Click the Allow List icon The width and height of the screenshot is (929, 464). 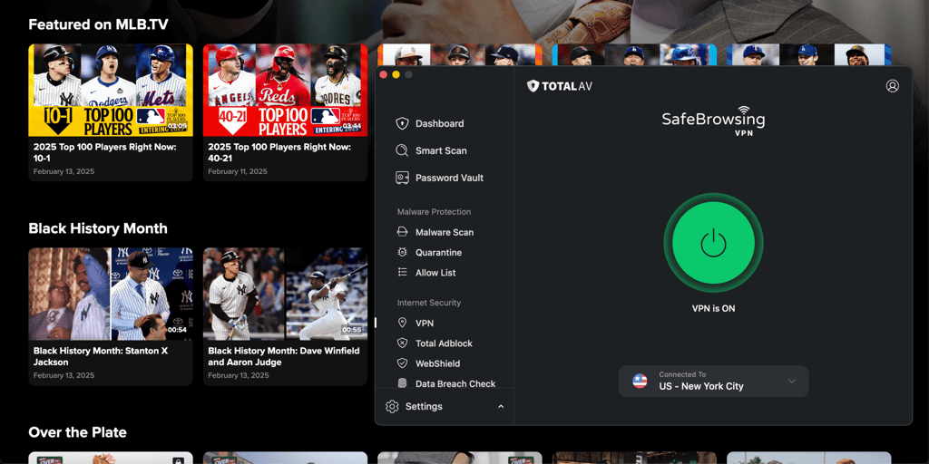tap(402, 272)
